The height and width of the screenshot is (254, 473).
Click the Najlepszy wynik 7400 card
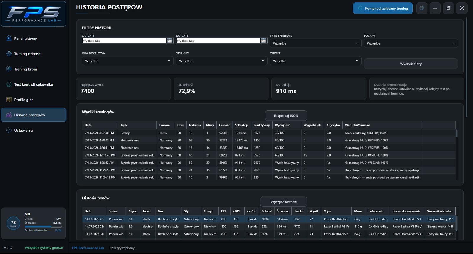click(123, 89)
